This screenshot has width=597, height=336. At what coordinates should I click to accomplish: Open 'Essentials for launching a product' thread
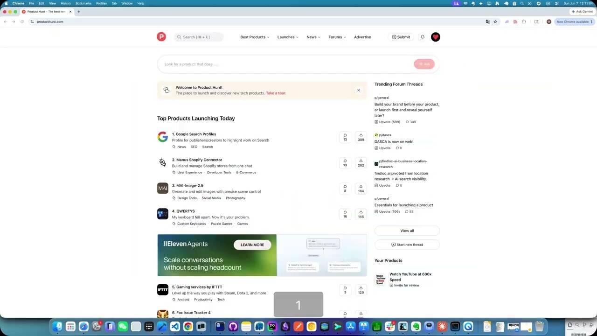(x=404, y=205)
